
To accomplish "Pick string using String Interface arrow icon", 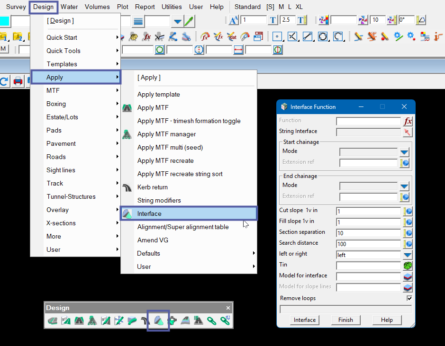I will (408, 132).
